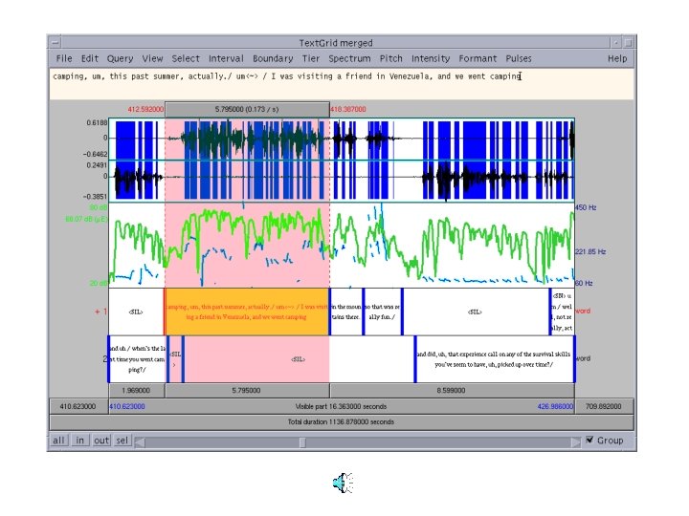Click the scrollbar right arrow
The height and width of the screenshot is (516, 689).
tap(575, 442)
